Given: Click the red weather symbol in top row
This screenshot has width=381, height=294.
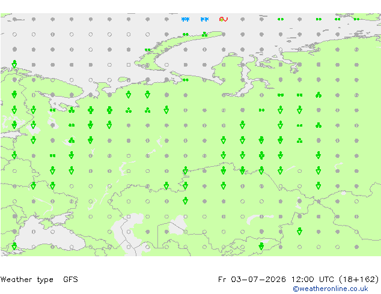Looking at the screenshot, I should click(224, 19).
